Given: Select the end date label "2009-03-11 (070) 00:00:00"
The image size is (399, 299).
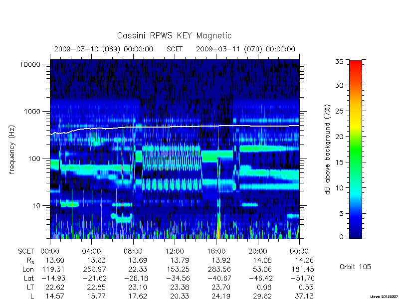Looking at the screenshot, I should pos(245,49).
